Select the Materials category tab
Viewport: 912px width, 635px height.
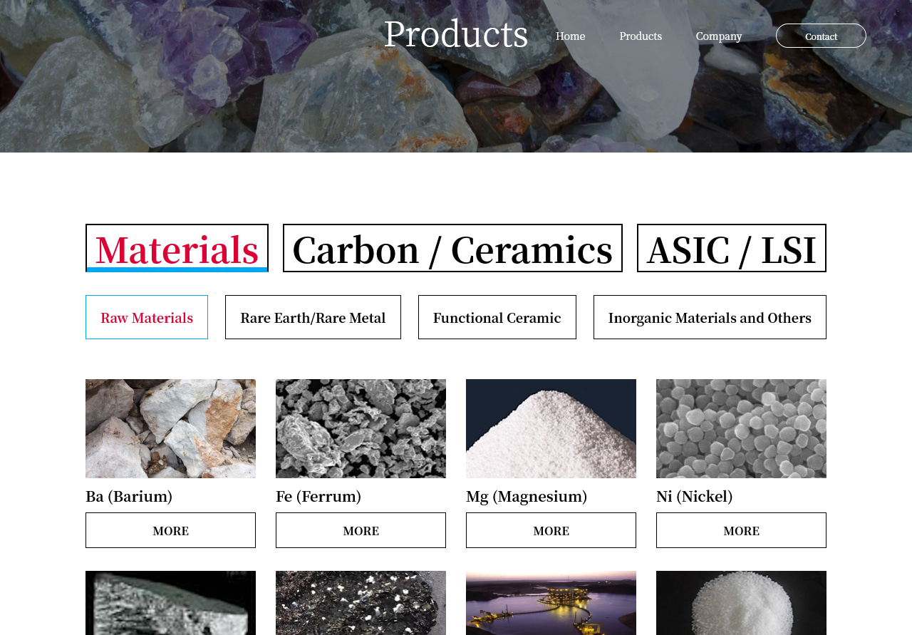click(177, 248)
